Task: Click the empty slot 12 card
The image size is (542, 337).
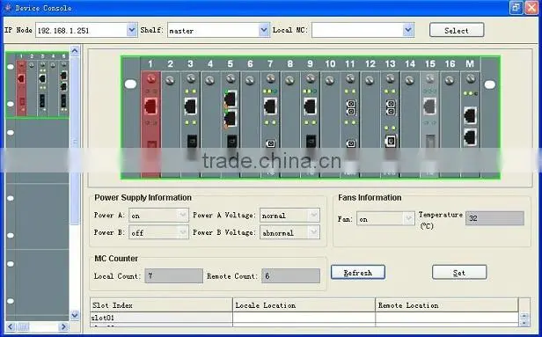Action: pos(370,124)
